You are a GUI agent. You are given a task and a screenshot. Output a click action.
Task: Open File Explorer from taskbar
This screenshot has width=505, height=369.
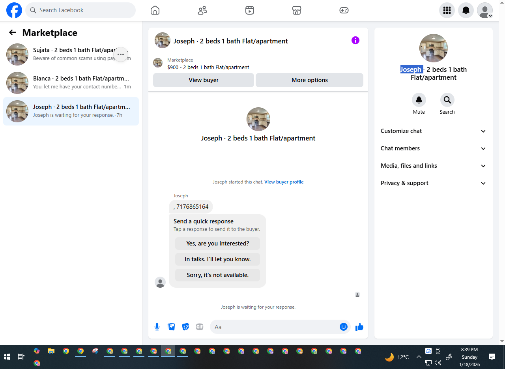51,351
